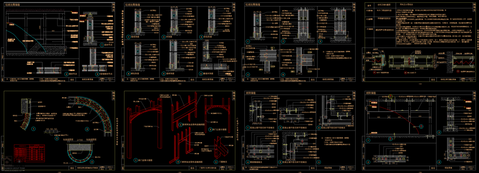
Task: Click marker 2 under the 50-50-50 profile
Action: point(57,138)
